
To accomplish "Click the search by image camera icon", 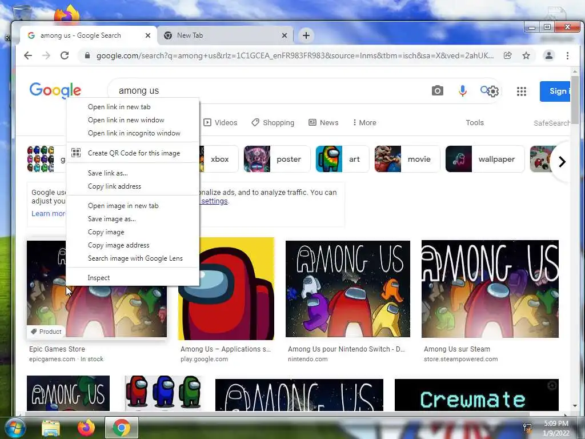I will 437,91.
